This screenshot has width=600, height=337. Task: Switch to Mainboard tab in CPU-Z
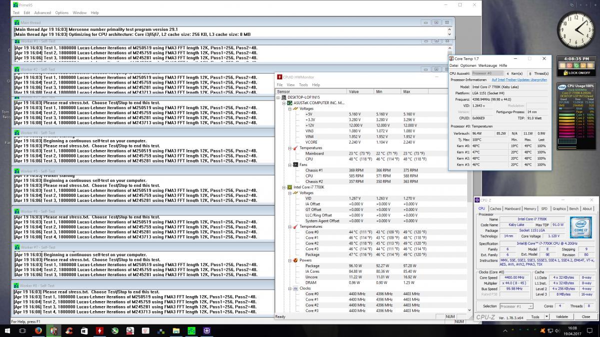click(512, 209)
